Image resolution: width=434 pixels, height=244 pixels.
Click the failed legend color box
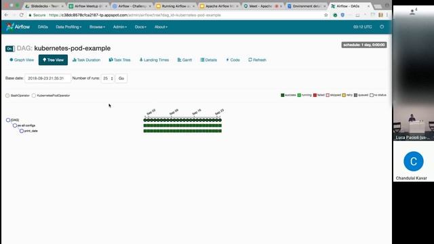pos(315,95)
